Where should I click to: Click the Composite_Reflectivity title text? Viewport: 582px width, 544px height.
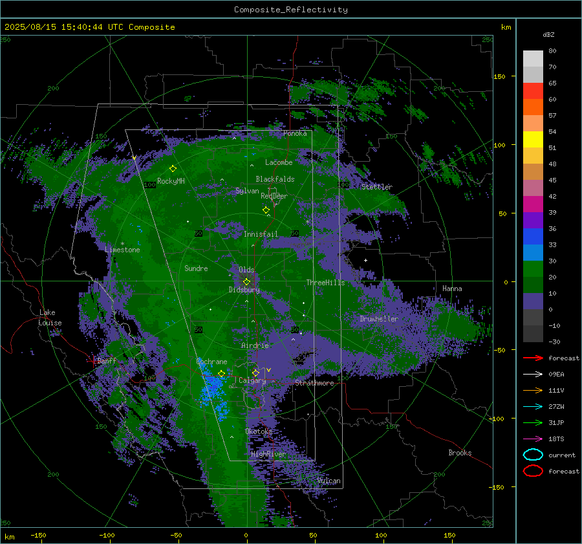coord(291,10)
